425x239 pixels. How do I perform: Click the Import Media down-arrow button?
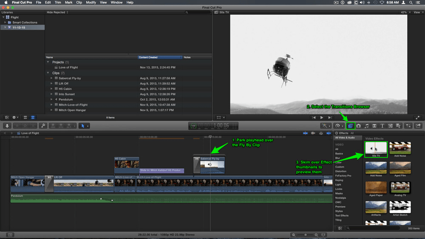pyautogui.click(x=7, y=126)
